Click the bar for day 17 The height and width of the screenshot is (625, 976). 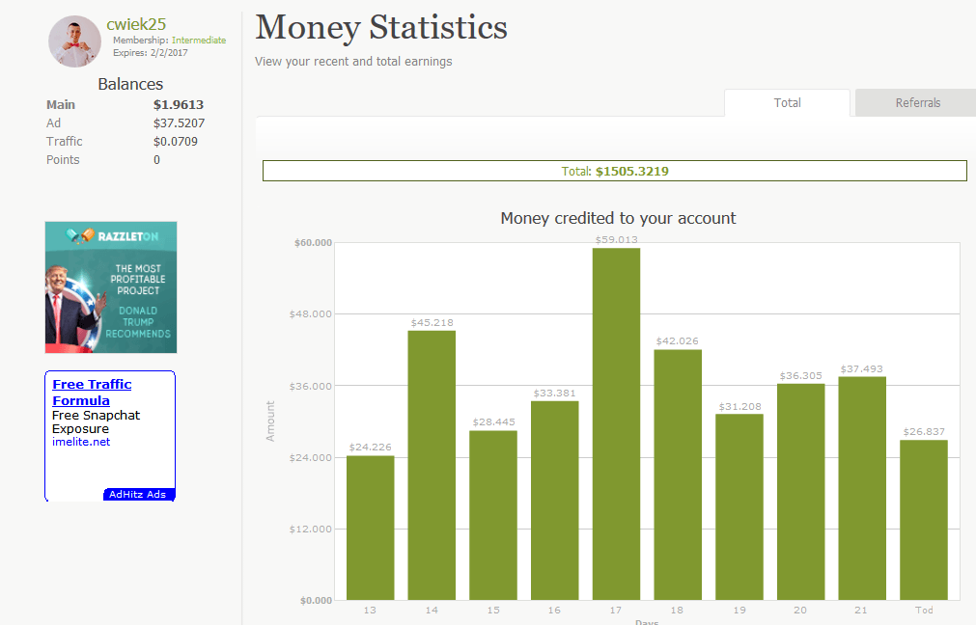pyautogui.click(x=616, y=424)
